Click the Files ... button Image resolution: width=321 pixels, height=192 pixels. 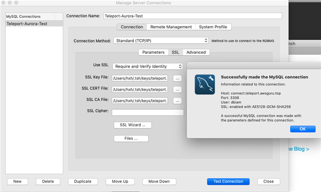131,138
